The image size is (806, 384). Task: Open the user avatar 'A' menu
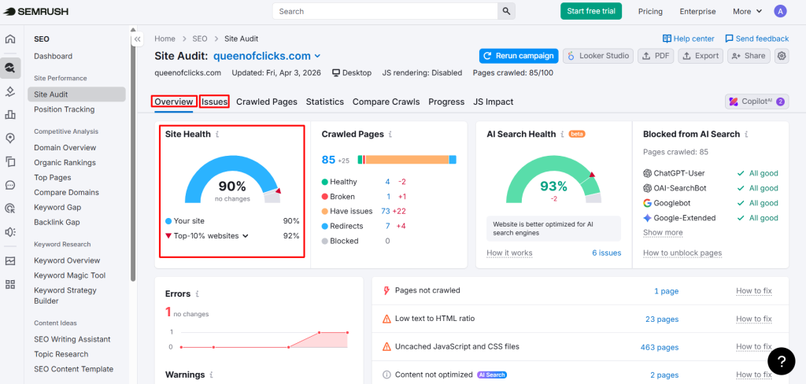tap(780, 11)
